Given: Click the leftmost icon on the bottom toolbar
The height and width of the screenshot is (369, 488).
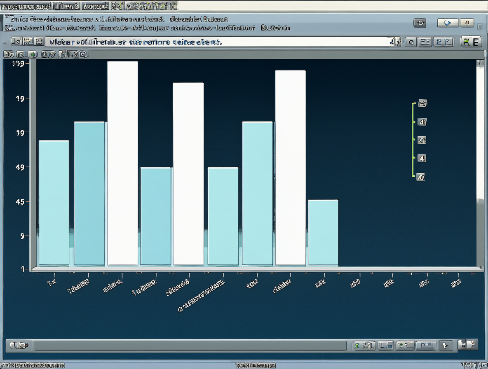Looking at the screenshot, I should click(19, 346).
